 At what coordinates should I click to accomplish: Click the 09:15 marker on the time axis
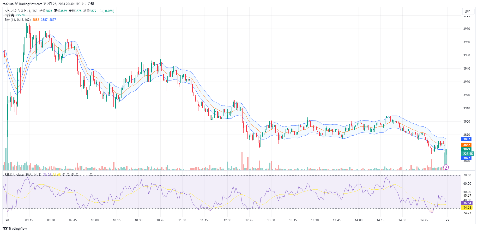(x=29, y=220)
